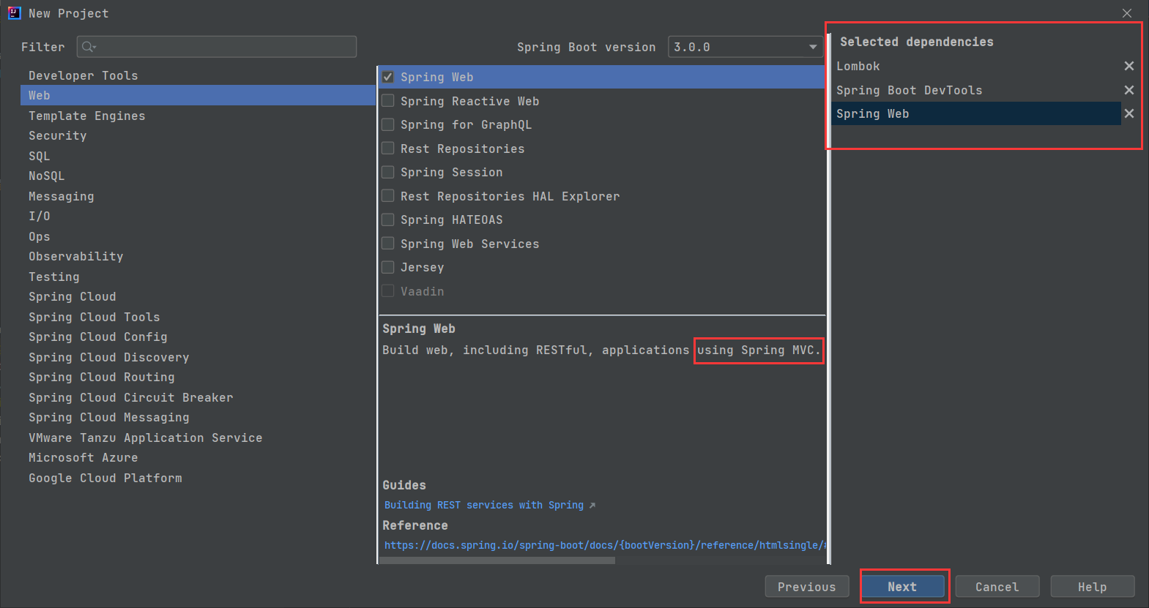Click the Spring Web description heading
The width and height of the screenshot is (1149, 608).
click(x=419, y=329)
